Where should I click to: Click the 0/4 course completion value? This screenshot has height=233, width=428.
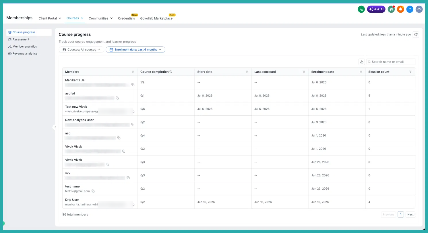tap(142, 135)
